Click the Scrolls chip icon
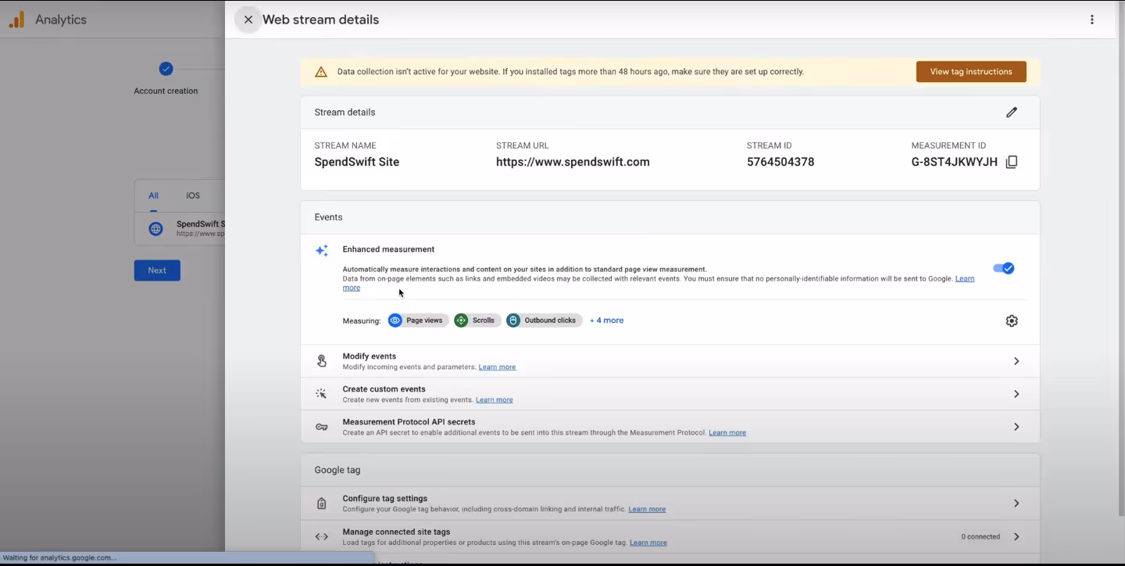This screenshot has width=1125, height=566. coord(461,321)
